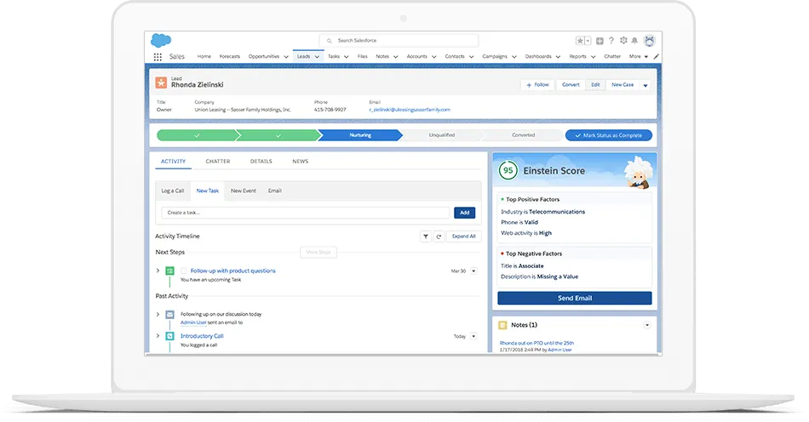
Task: Open the Global Actions plus icon
Action: 600,41
